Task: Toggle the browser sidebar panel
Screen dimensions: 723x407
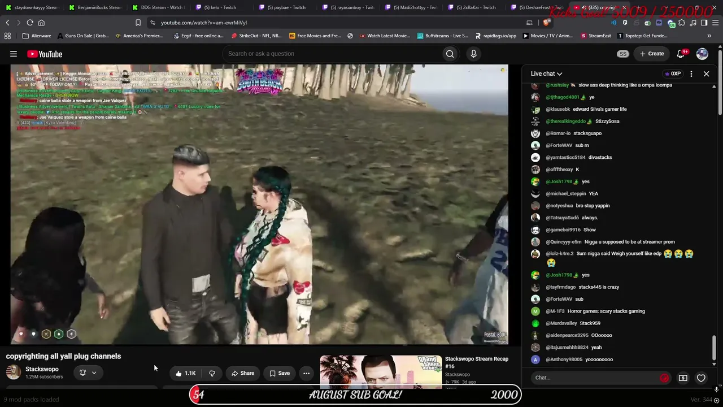Action: 704,23
